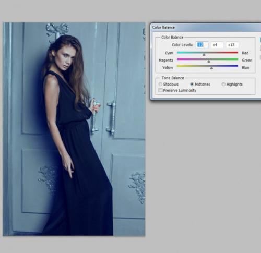The image size is (261, 253).
Task: Click the Blue label of the slider
Action: 245,67
